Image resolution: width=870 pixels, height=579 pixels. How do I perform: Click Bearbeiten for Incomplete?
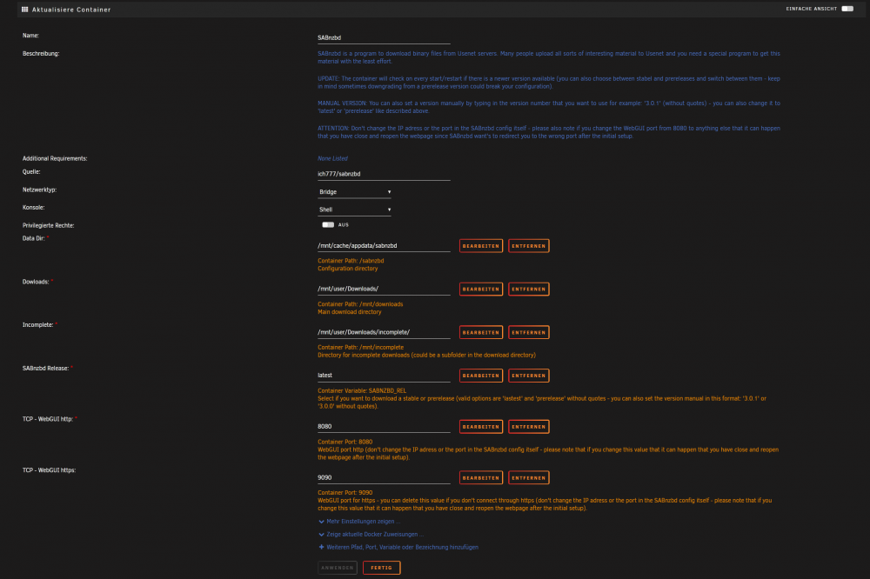coord(481,332)
